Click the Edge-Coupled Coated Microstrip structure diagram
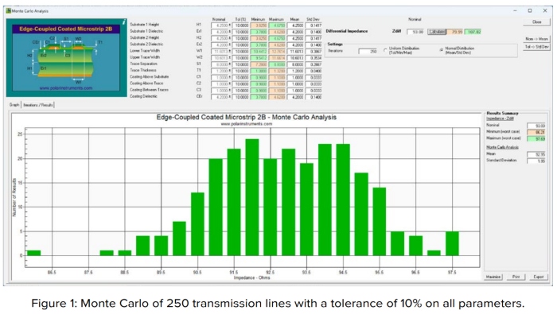 click(x=66, y=58)
